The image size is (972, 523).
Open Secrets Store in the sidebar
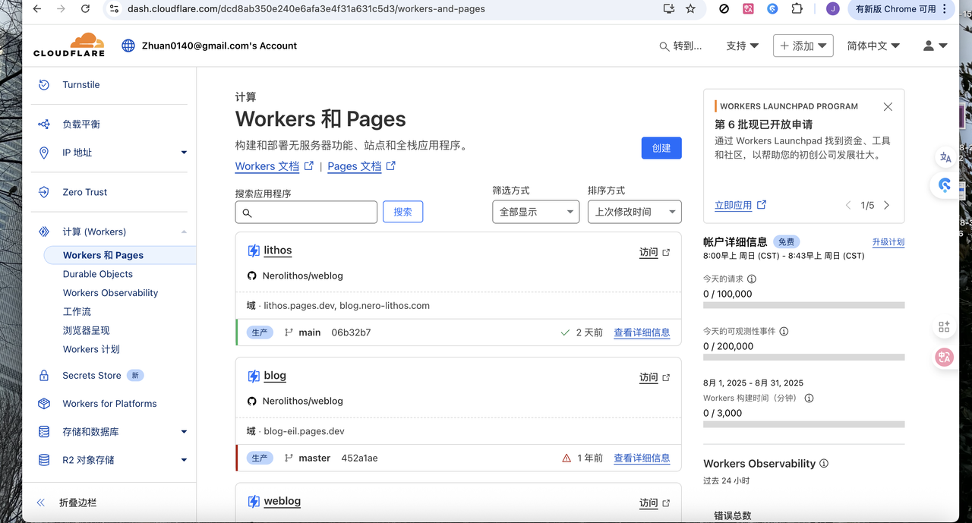tap(92, 376)
